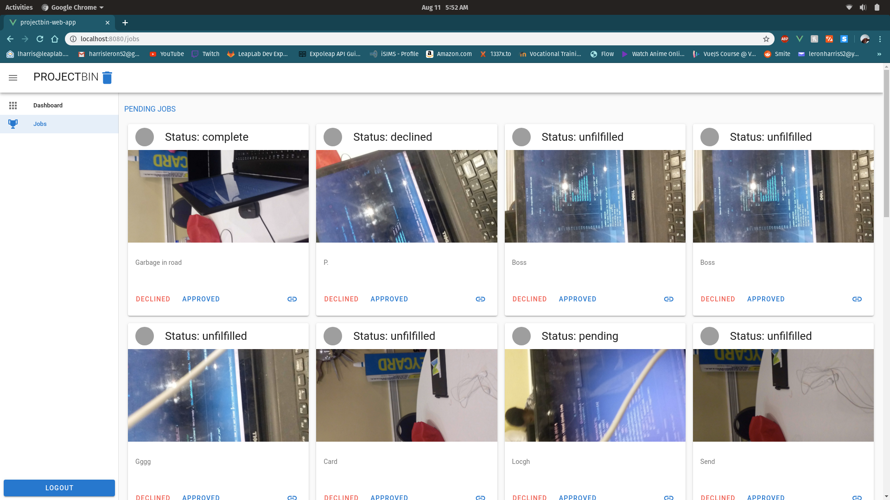Open the hamburger navigation menu
This screenshot has height=500, width=890.
pyautogui.click(x=13, y=78)
